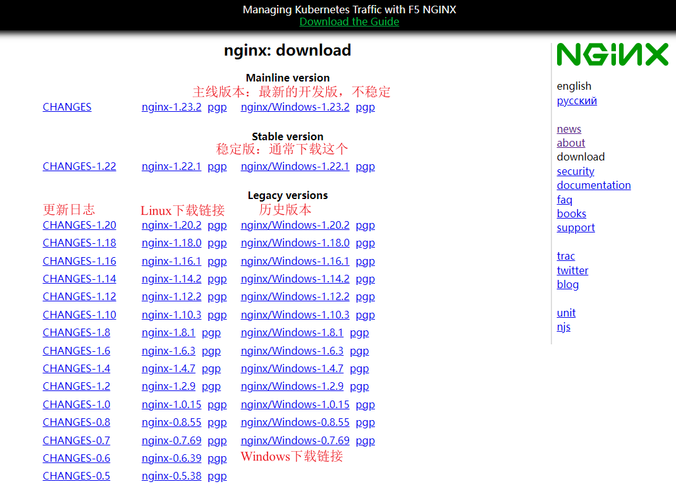Open the faq page

(x=564, y=200)
